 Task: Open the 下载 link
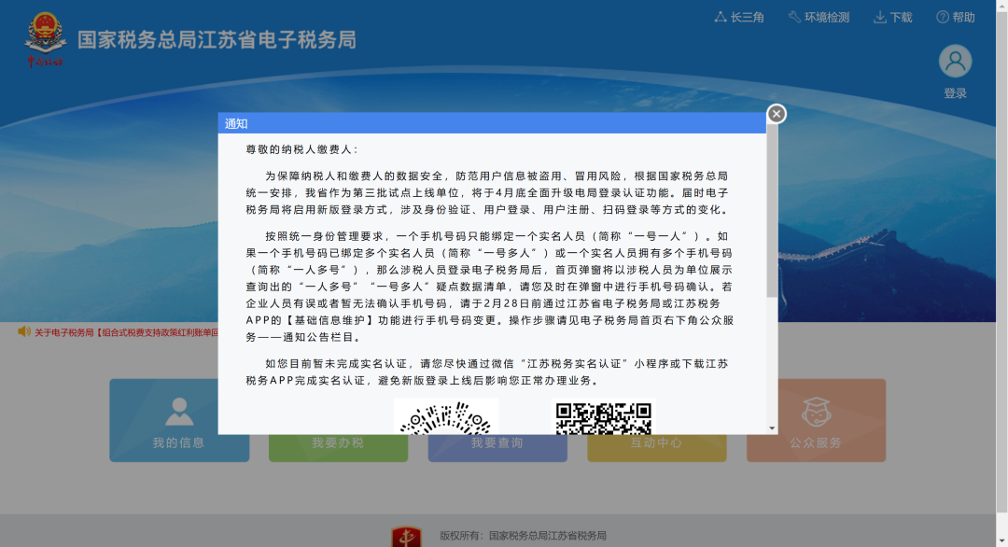893,18
